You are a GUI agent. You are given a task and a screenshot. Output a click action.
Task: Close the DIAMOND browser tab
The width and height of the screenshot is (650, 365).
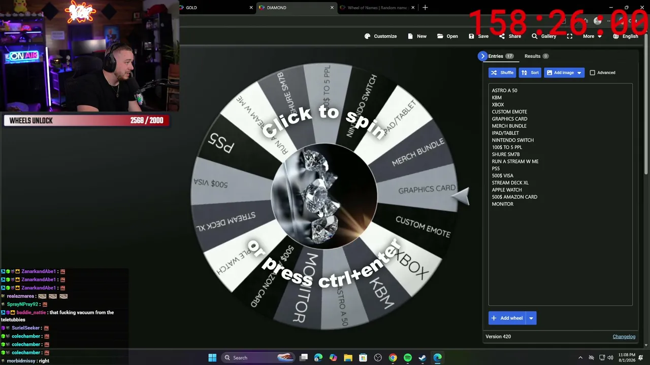pyautogui.click(x=332, y=8)
